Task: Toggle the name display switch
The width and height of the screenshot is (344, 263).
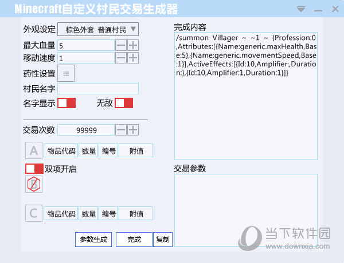Action: point(67,103)
